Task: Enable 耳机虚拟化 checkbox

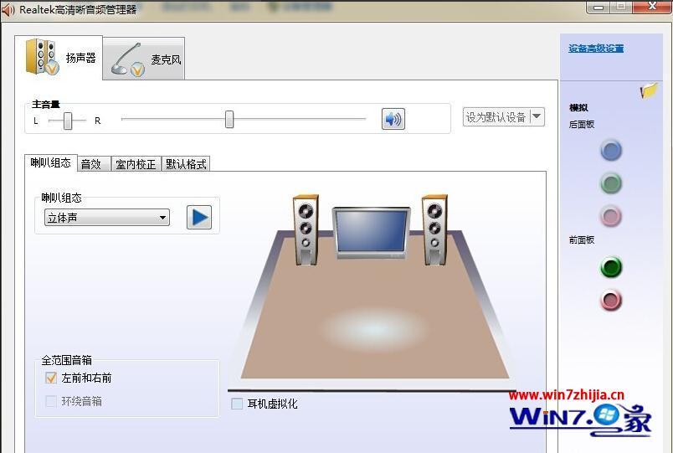Action: pyautogui.click(x=237, y=404)
